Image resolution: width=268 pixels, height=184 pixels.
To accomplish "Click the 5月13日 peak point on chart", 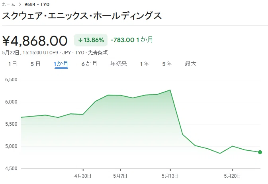I will (x=170, y=90).
